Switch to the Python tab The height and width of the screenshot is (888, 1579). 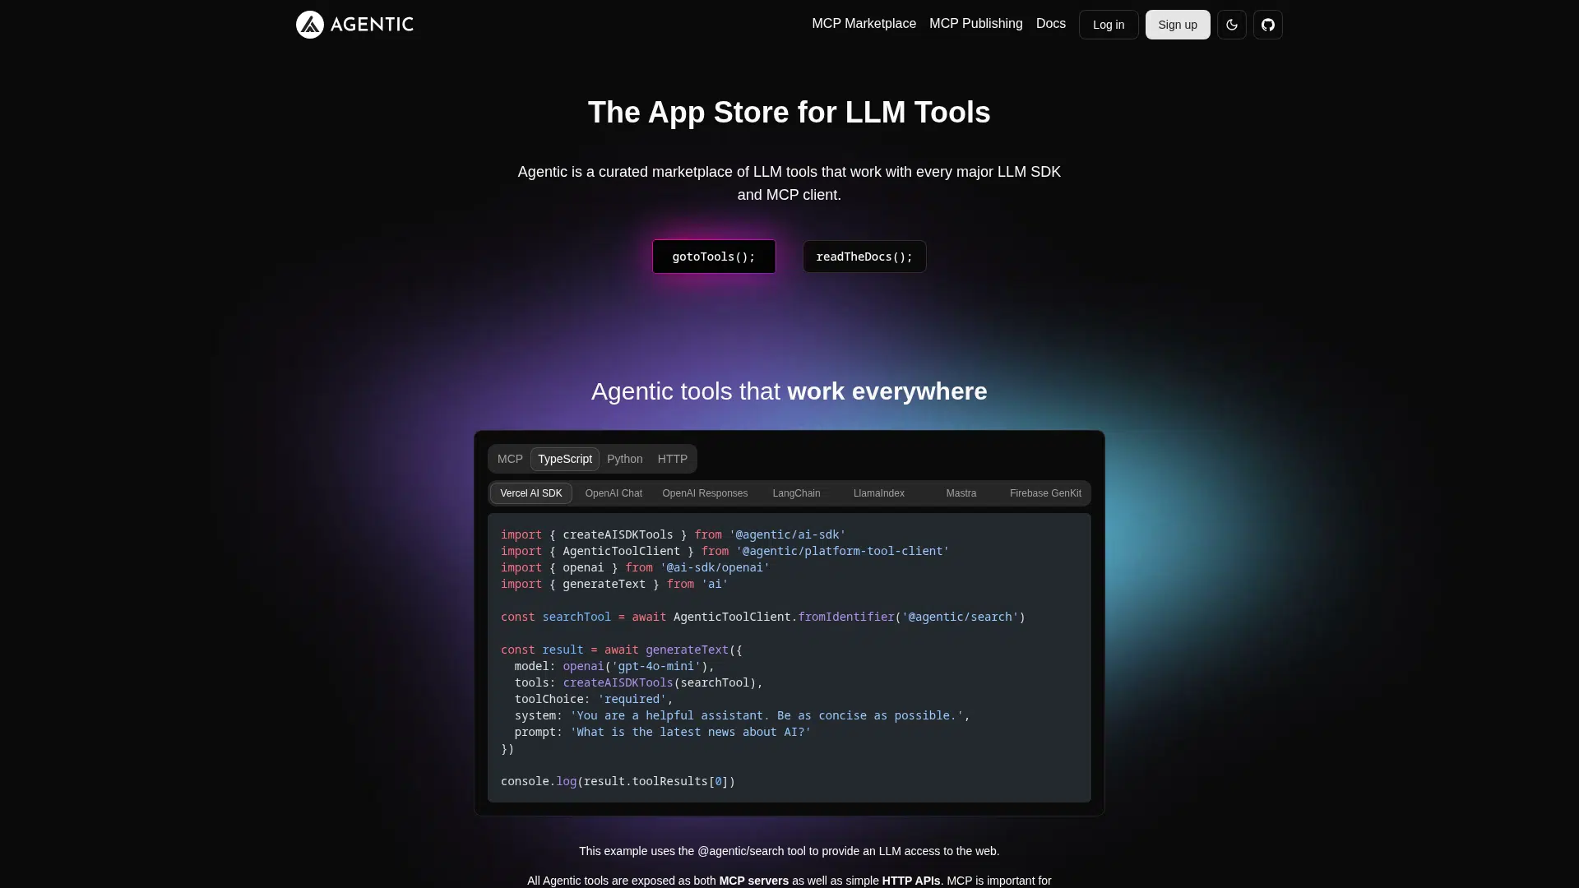[x=624, y=459]
